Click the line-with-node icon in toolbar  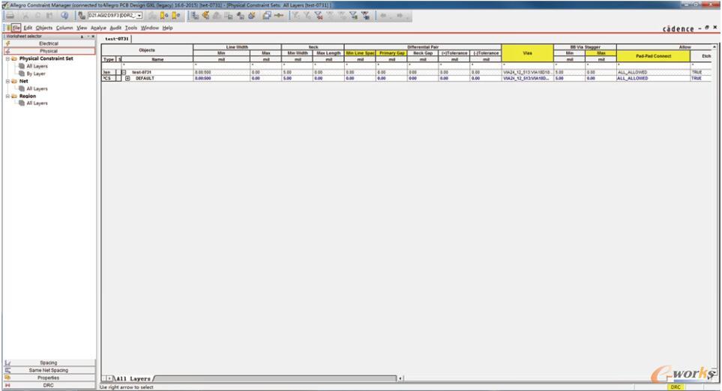(x=279, y=16)
